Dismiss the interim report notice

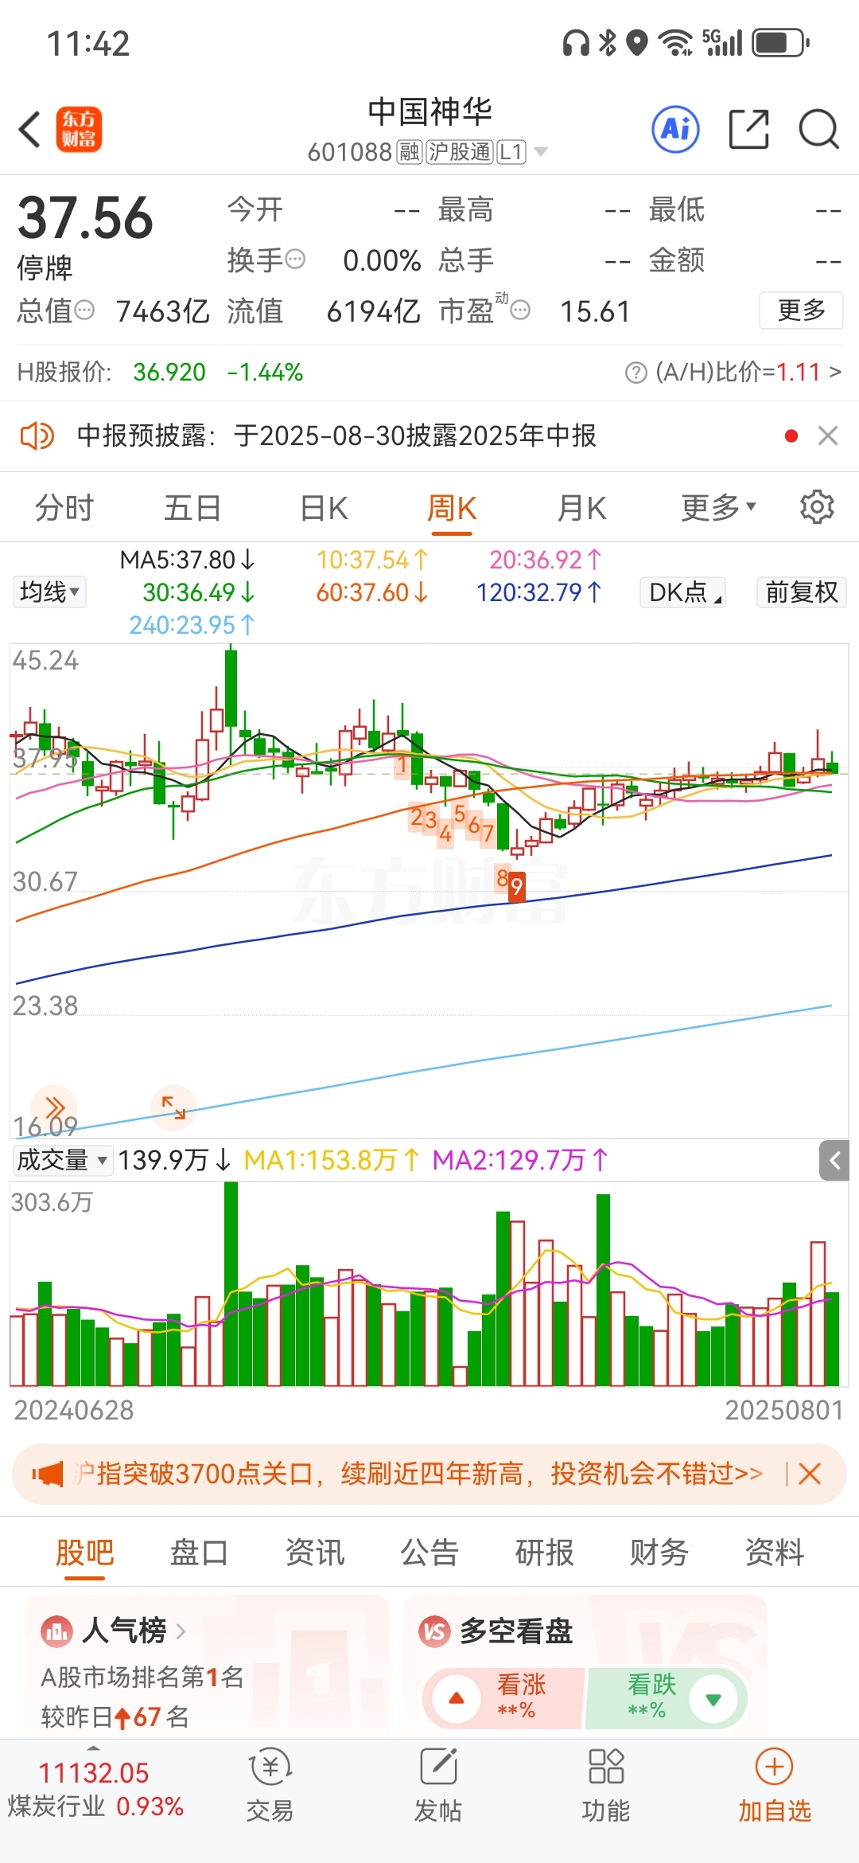point(828,435)
